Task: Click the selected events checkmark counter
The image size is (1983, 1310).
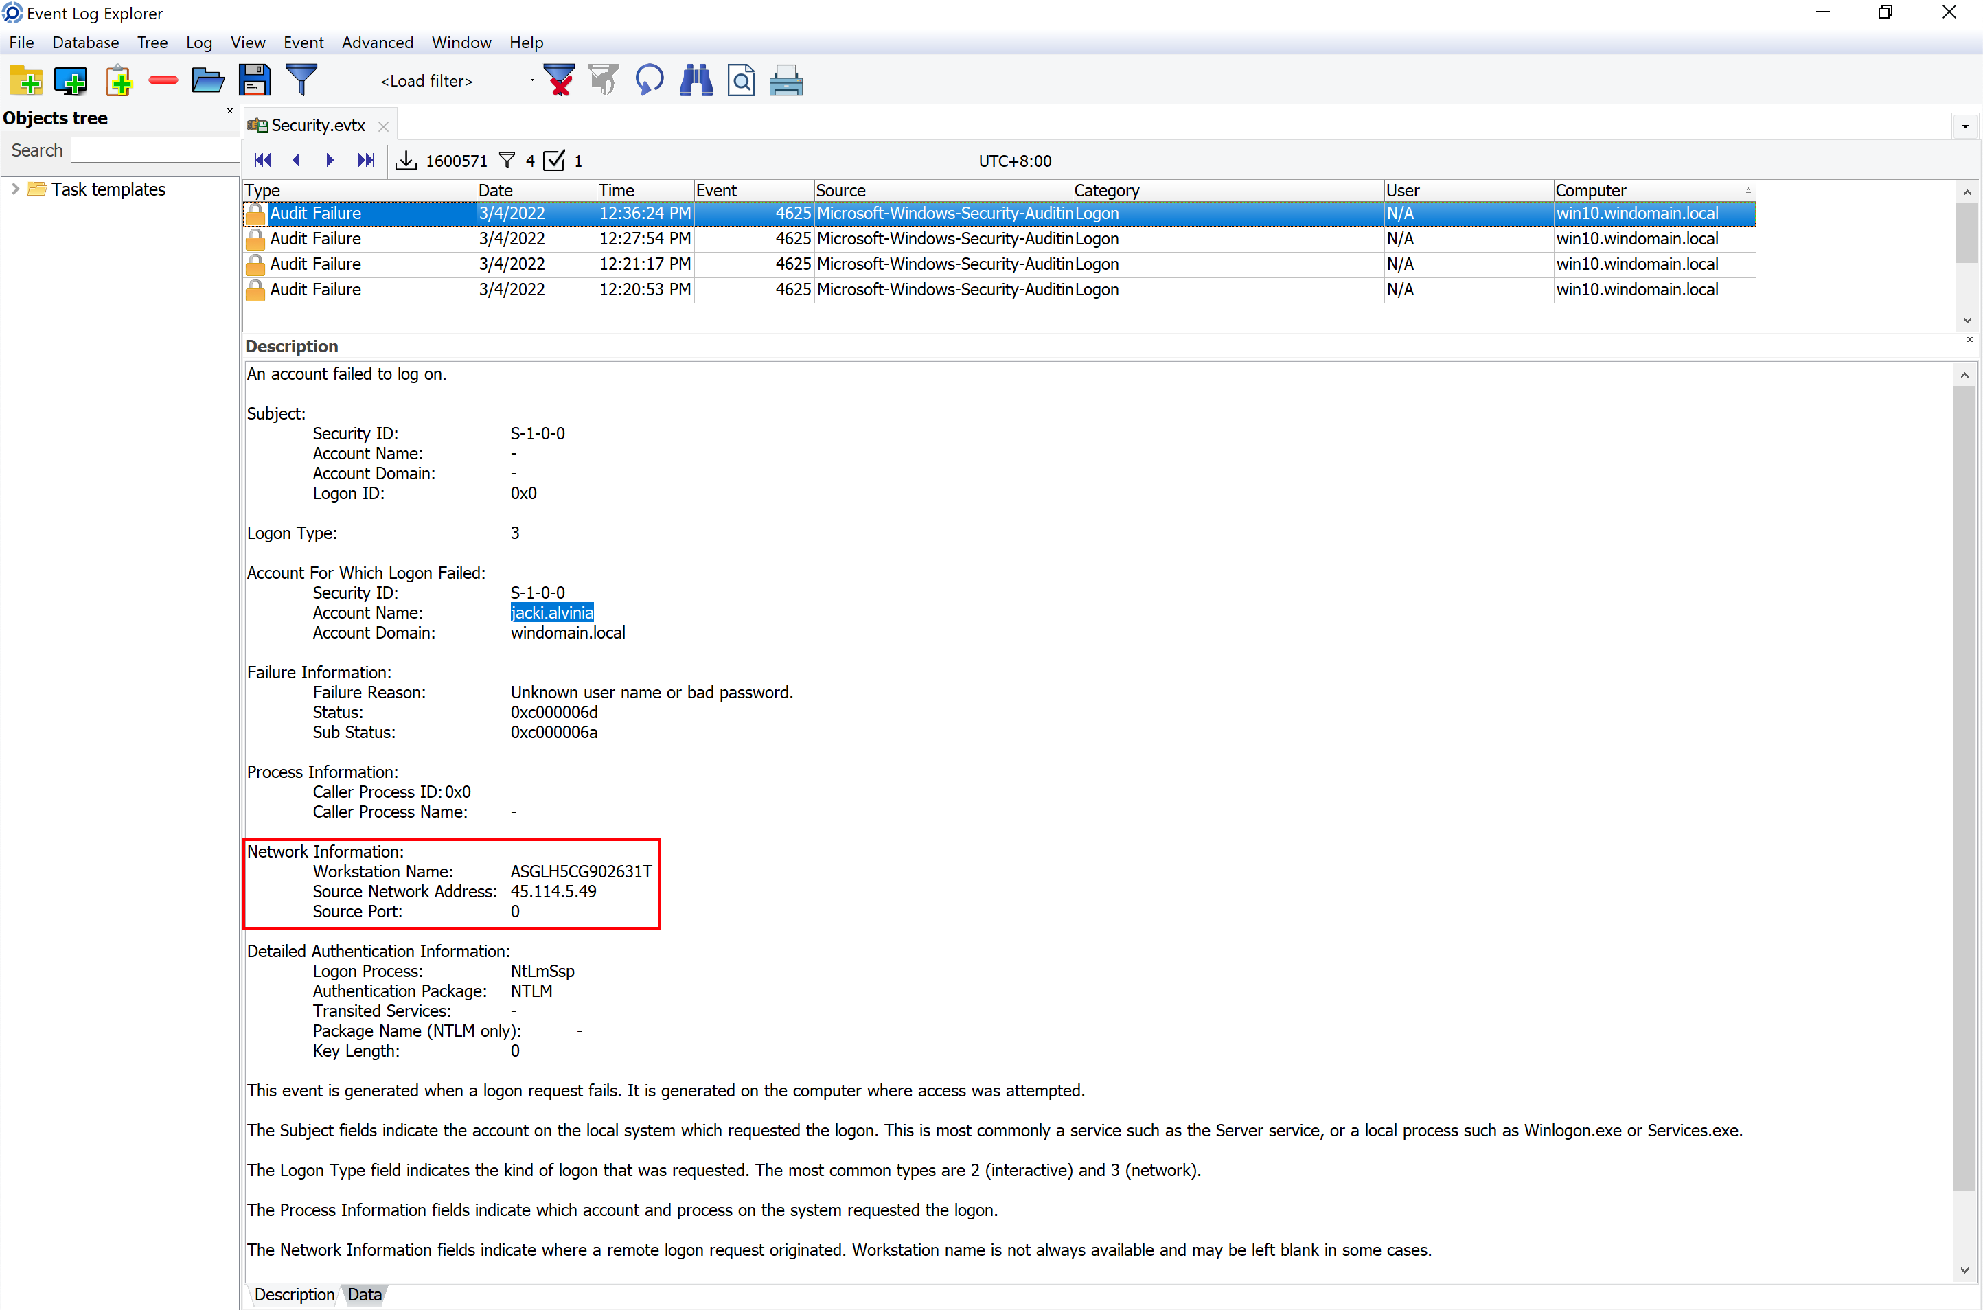Action: click(x=554, y=161)
